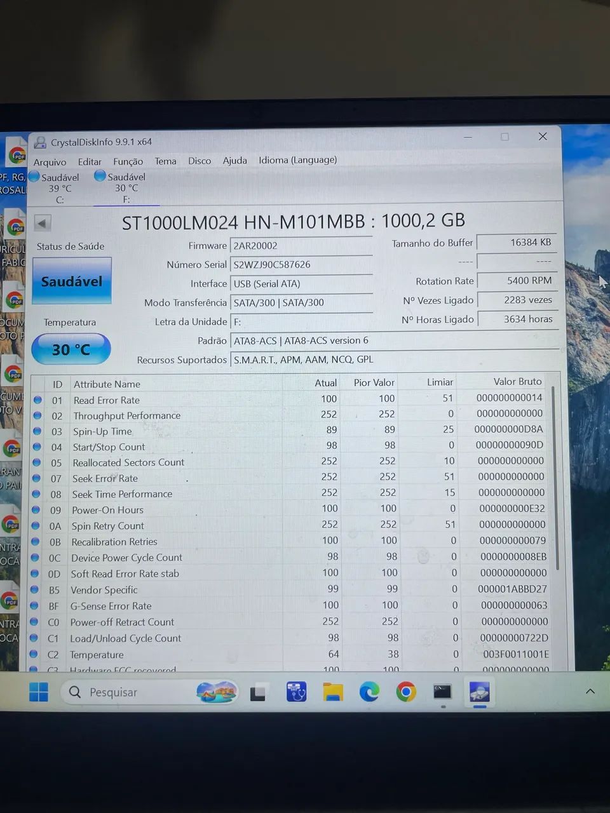The width and height of the screenshot is (610, 813).
Task: Click the Rotation Rate value 5400 RPM
Action: click(517, 281)
